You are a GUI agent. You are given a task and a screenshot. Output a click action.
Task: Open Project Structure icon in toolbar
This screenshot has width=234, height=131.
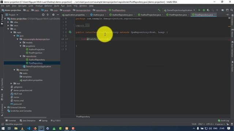223,10
